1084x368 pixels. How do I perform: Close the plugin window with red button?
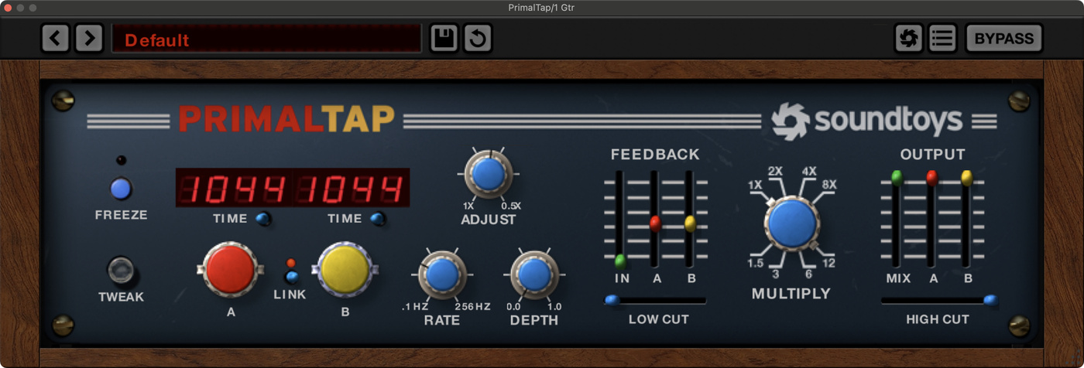click(x=9, y=8)
